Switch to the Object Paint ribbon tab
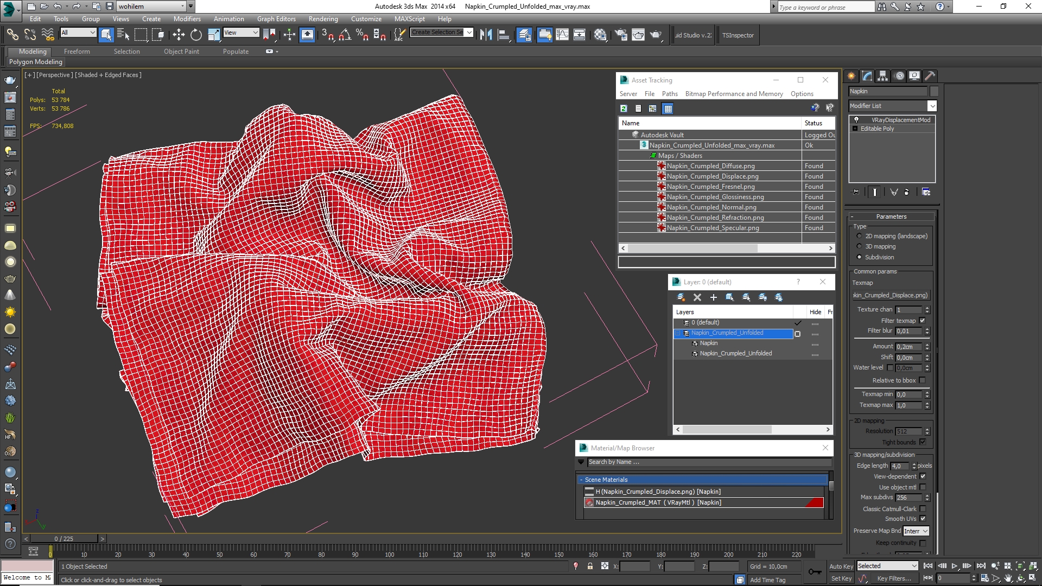Image resolution: width=1042 pixels, height=586 pixels. click(181, 52)
